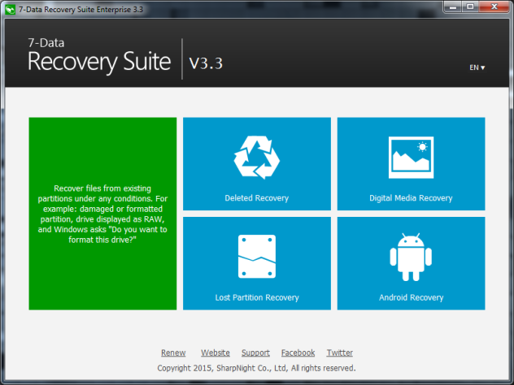Visit the Website link

(x=216, y=353)
